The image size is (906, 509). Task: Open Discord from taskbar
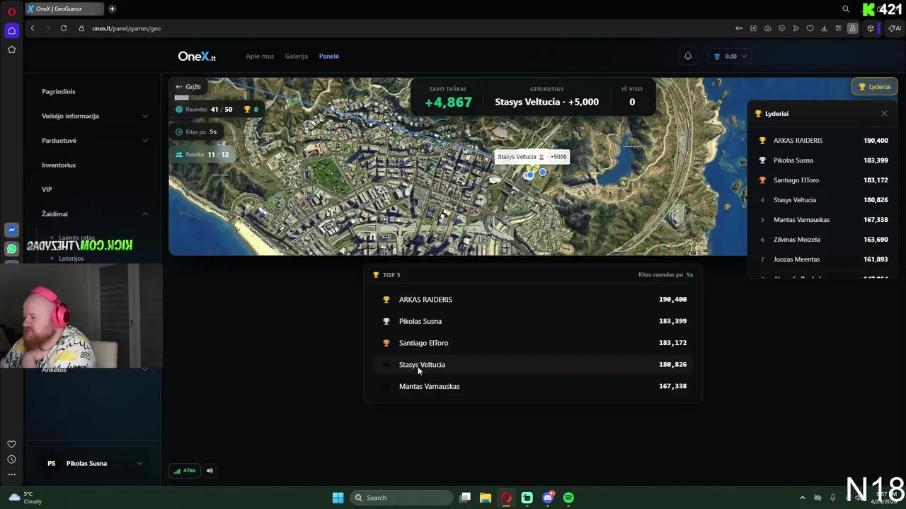(x=548, y=498)
